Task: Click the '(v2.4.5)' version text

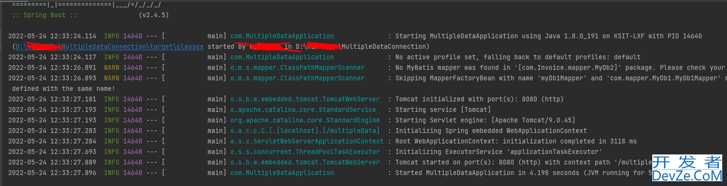Action: [x=153, y=15]
